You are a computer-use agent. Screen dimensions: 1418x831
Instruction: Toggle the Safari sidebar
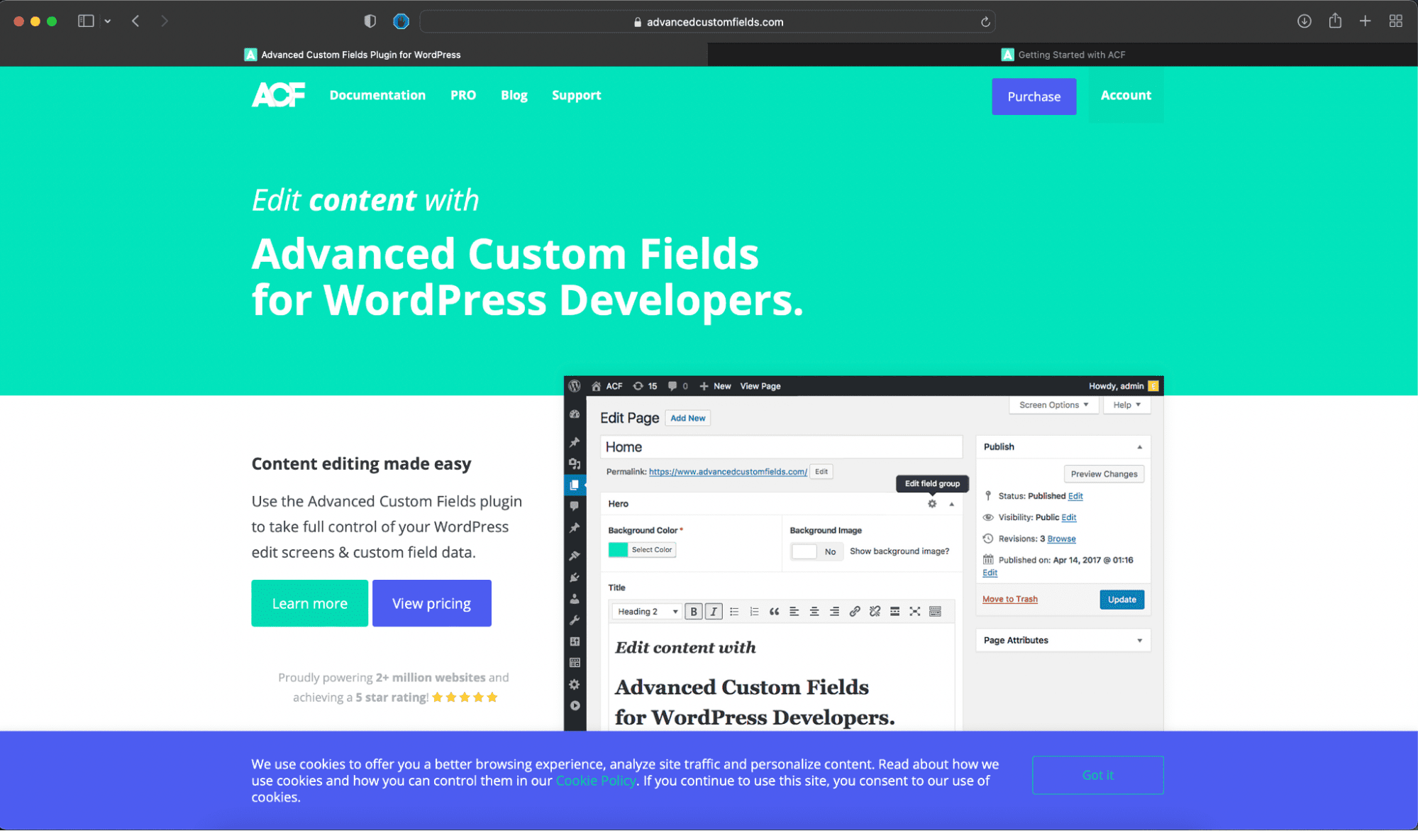86,21
